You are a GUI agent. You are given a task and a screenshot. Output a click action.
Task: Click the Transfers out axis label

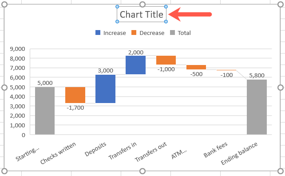(x=150, y=152)
